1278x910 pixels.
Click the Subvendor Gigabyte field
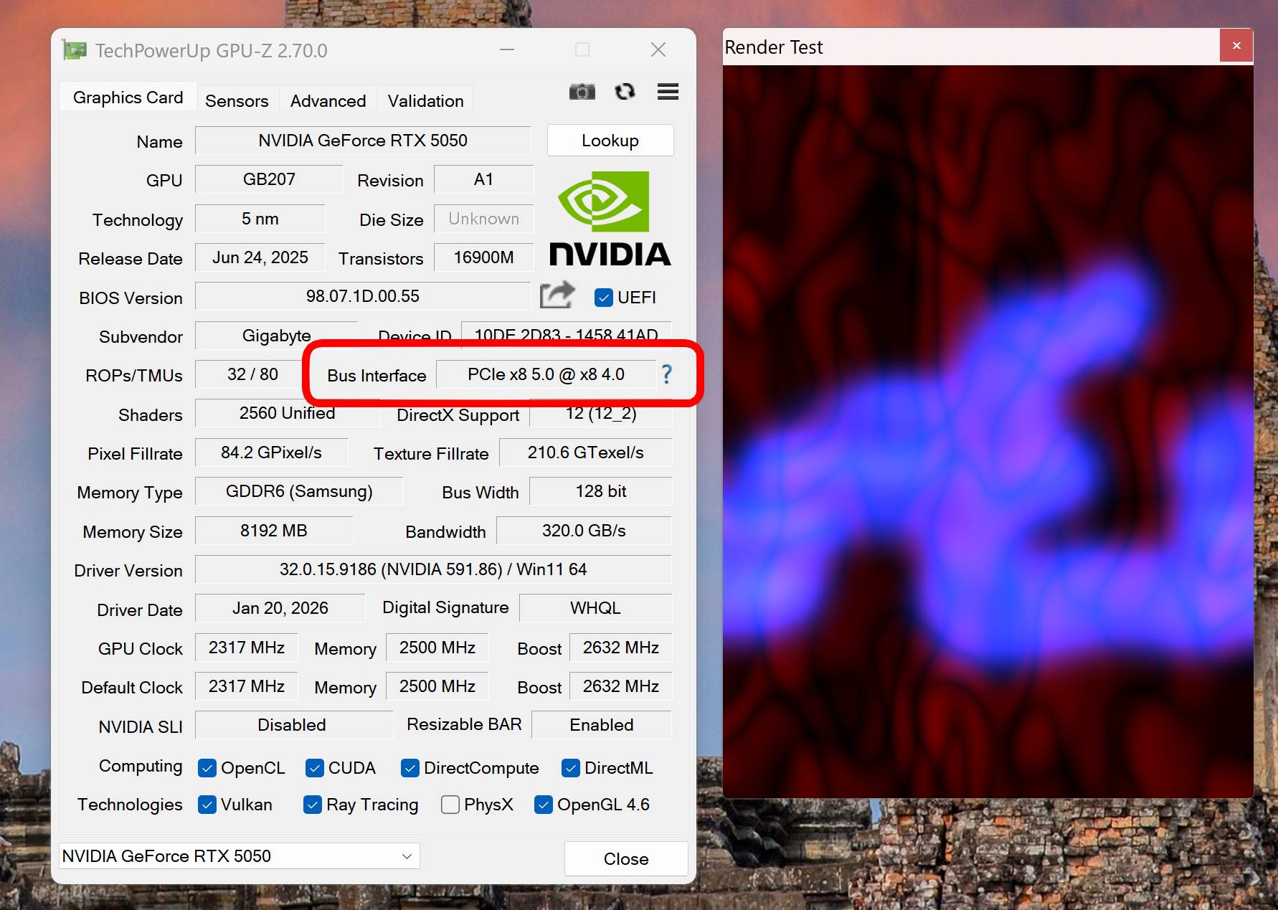pos(276,336)
